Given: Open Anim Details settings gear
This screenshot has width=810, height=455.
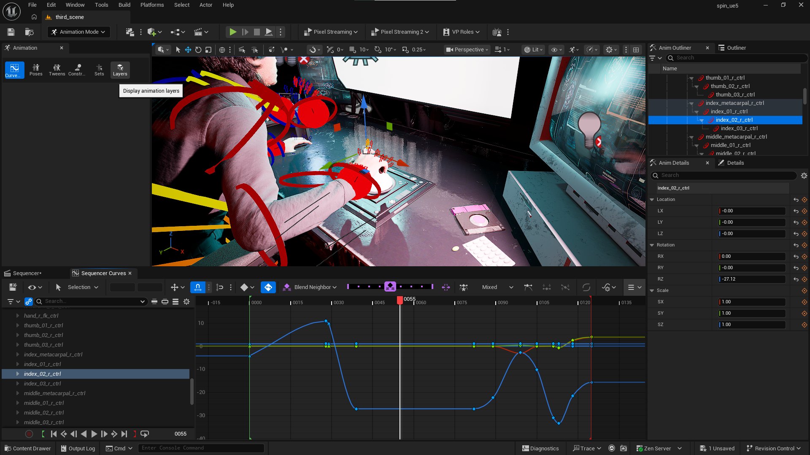Looking at the screenshot, I should (804, 176).
